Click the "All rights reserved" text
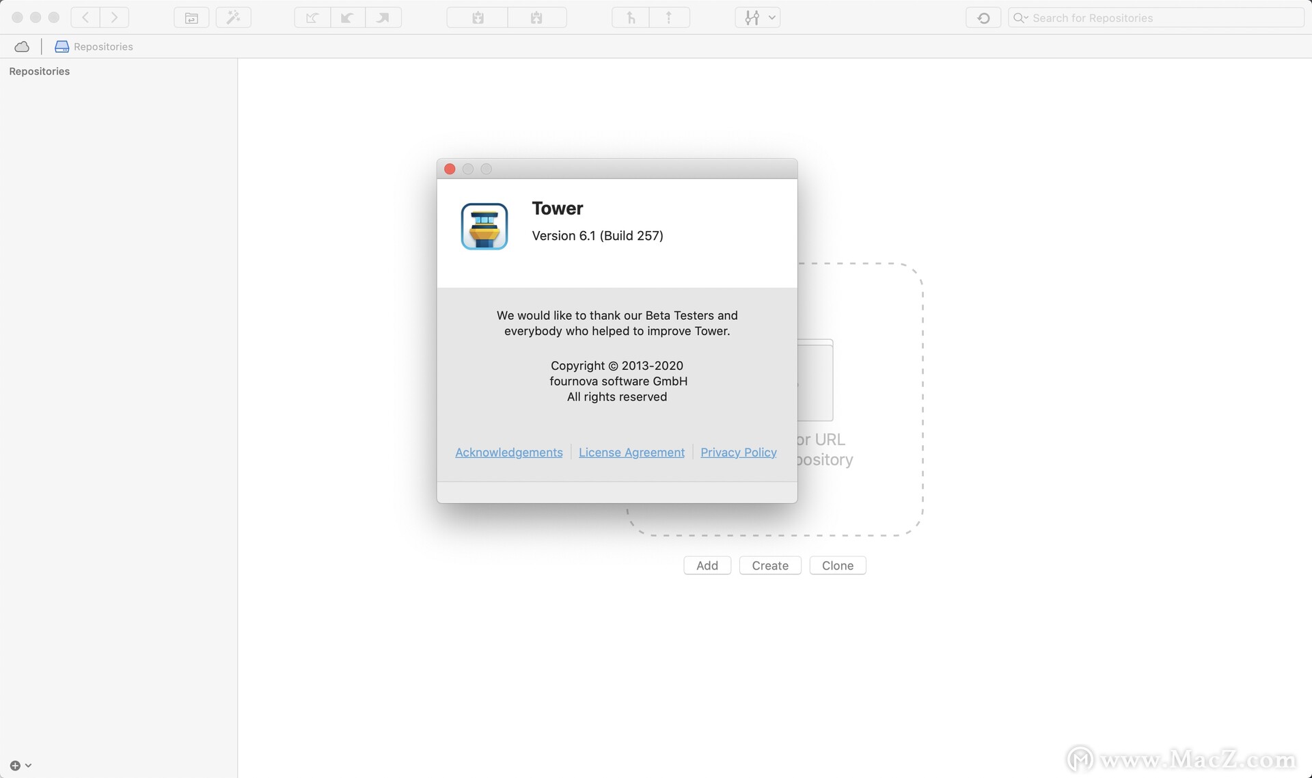Screen dimensions: 1312x778 point(617,397)
